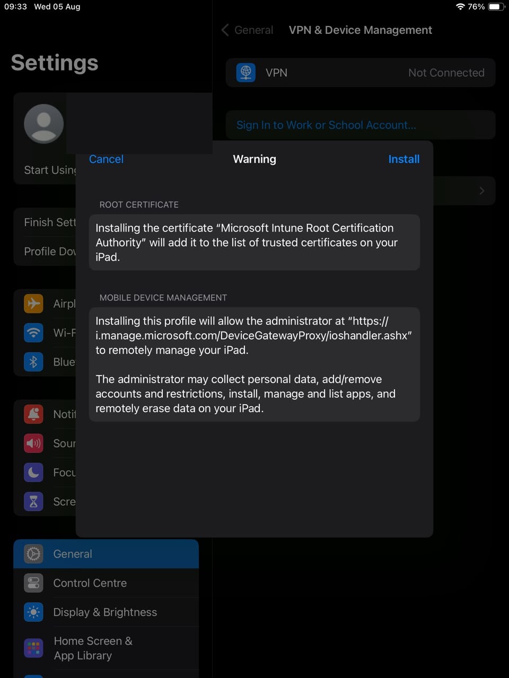Image resolution: width=509 pixels, height=678 pixels.
Task: Tap the profile avatar picture
Action: tap(44, 124)
